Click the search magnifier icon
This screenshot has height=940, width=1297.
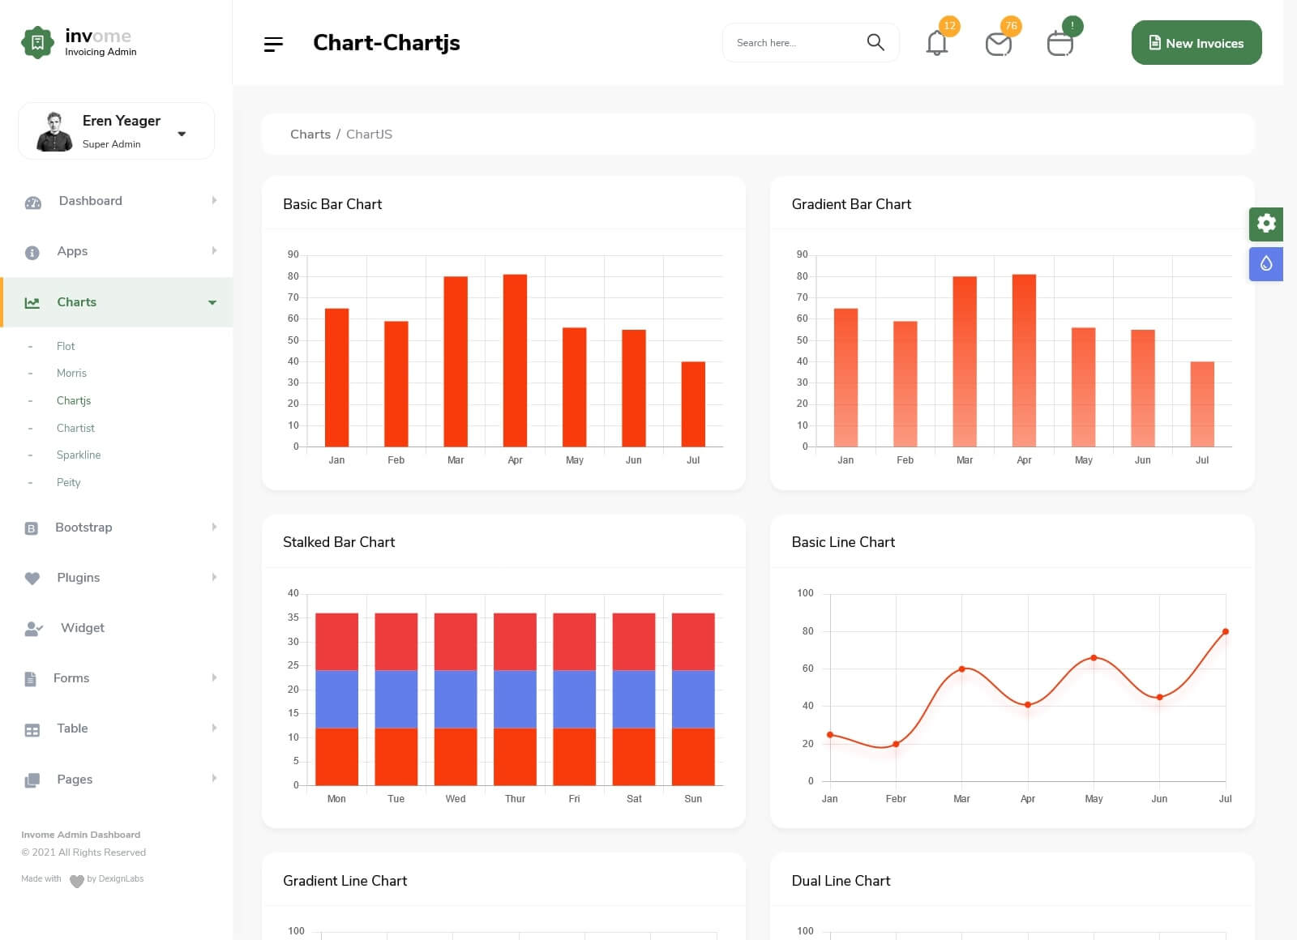pos(875,42)
